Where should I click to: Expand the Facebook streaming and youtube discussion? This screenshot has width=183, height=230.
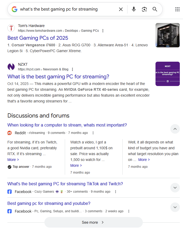pos(175,207)
